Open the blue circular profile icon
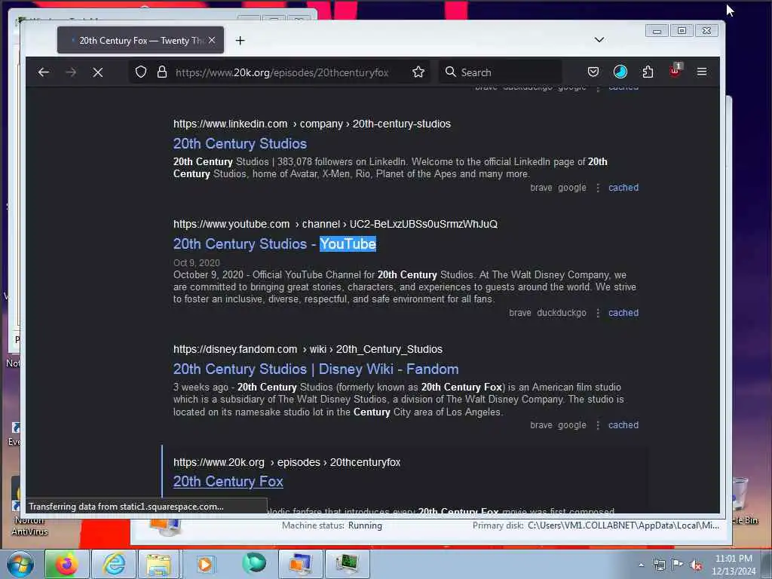This screenshot has width=772, height=579. 620,72
